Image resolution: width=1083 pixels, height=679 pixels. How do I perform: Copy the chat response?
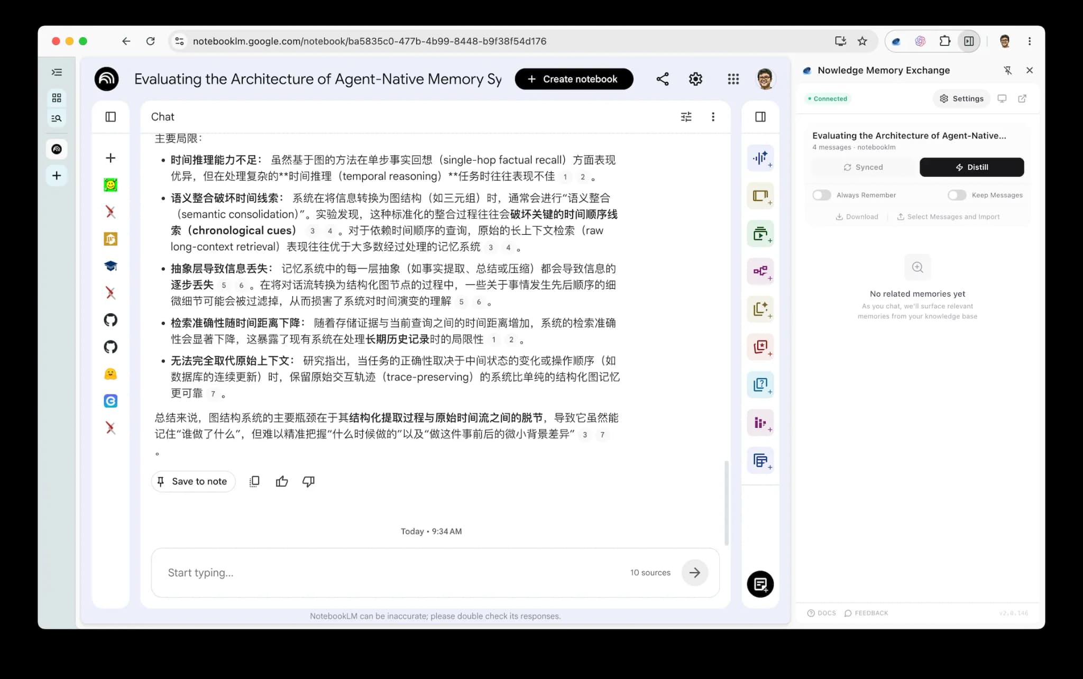[x=254, y=481]
